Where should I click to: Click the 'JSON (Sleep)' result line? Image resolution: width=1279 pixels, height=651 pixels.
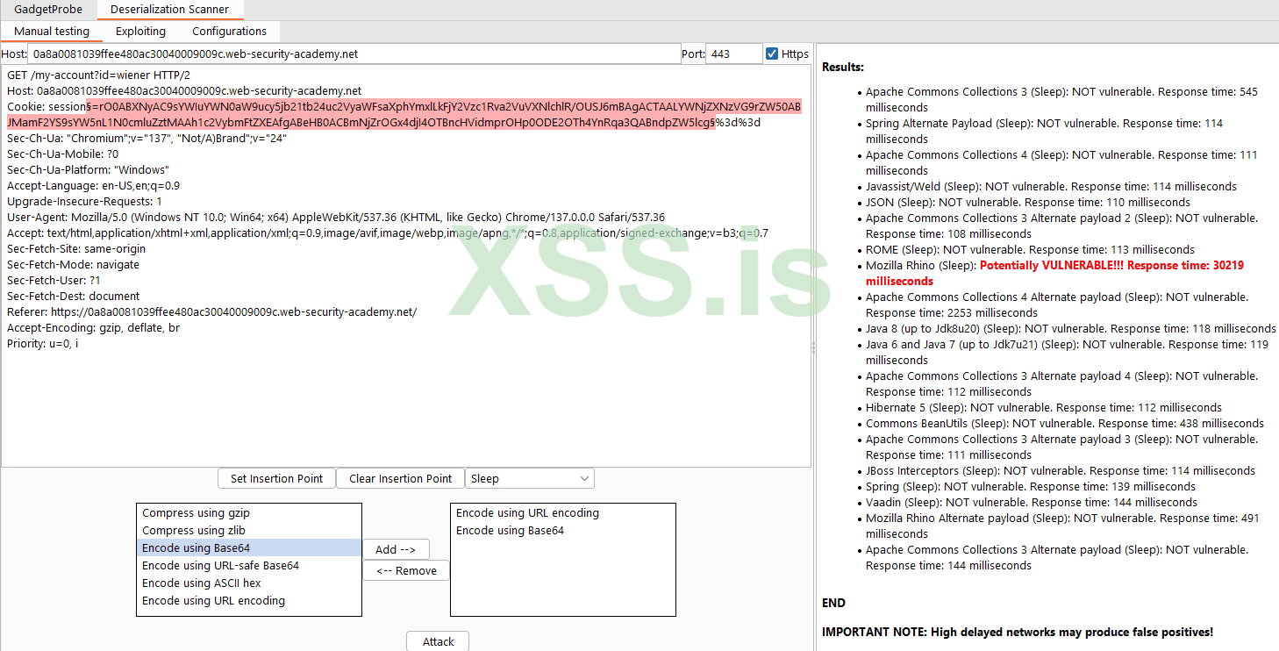pos(1028,202)
